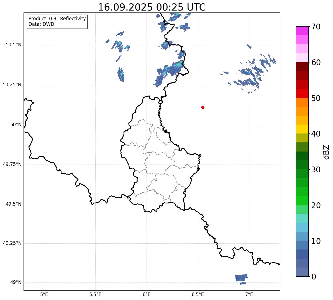
Task: Click the 'Product: 0.8° Reflectivity' label
Action: (x=57, y=19)
